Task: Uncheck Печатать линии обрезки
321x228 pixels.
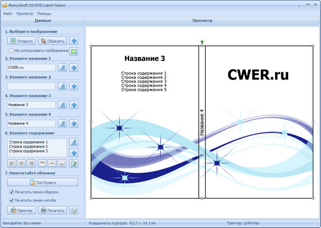Action: click(x=11, y=192)
